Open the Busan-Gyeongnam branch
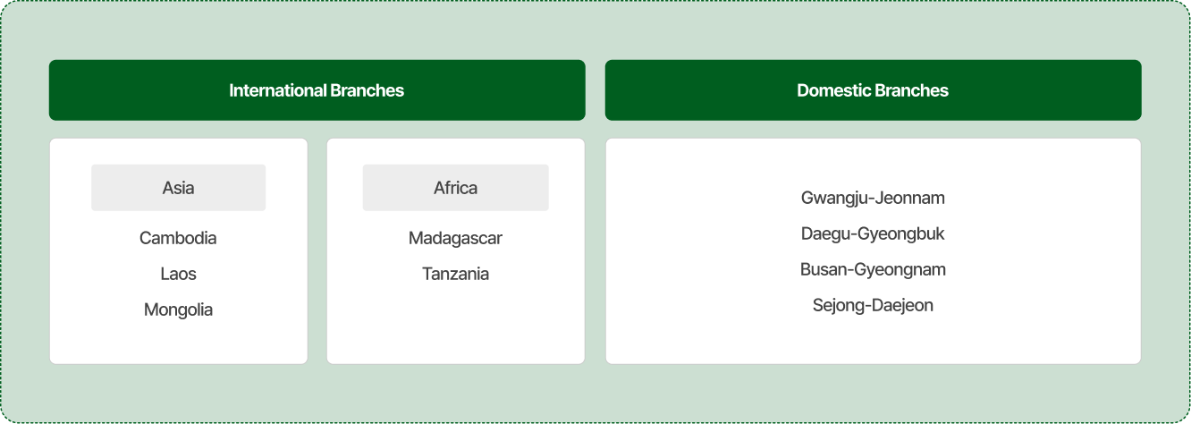The image size is (1191, 424). point(873,269)
